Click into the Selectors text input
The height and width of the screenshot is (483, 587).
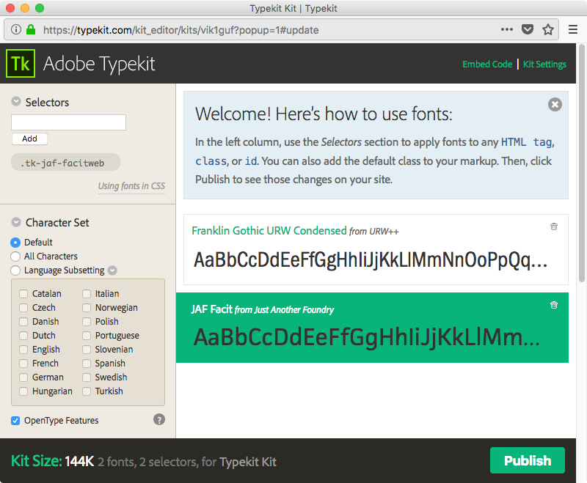click(68, 122)
